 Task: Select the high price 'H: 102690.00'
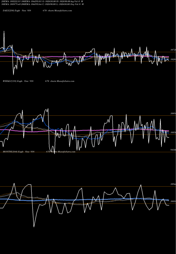point(63,1)
